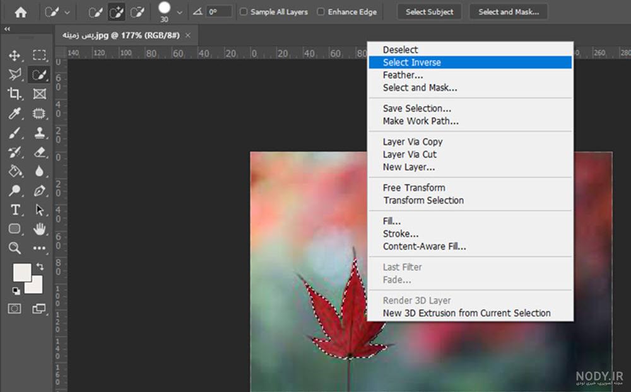The width and height of the screenshot is (631, 392).
Task: Choose Layer Via Copy menu entry
Action: tap(470, 142)
